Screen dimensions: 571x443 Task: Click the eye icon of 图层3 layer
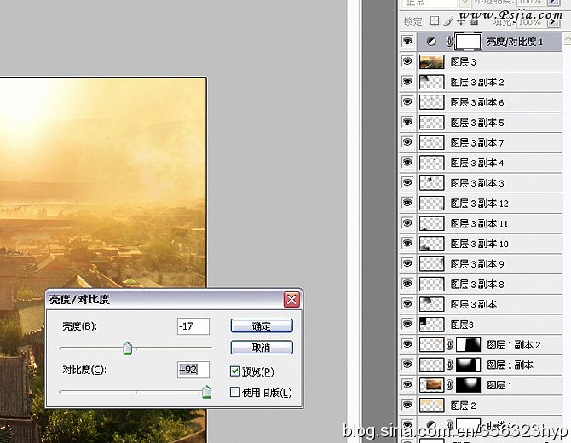(407, 324)
